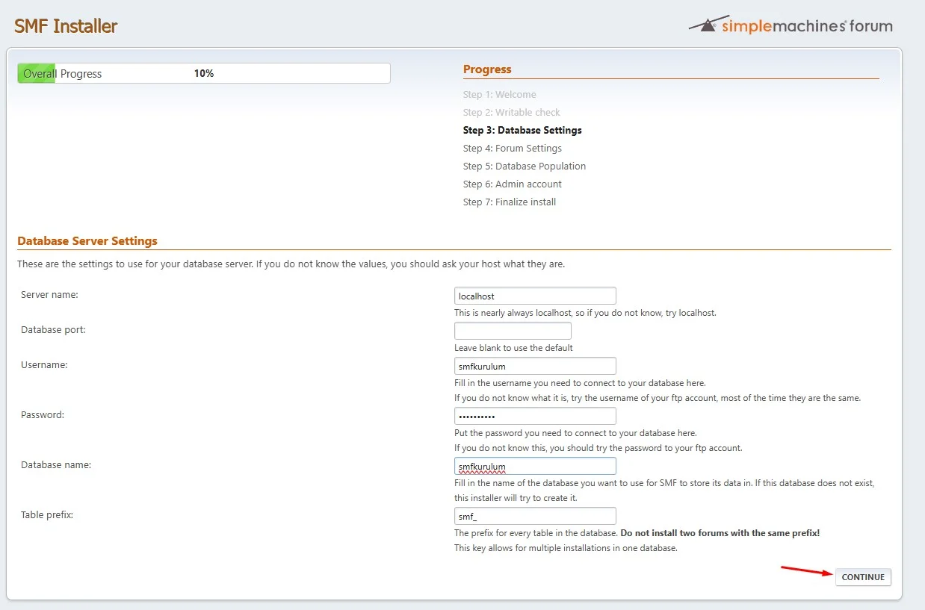Click the Database name label
The image size is (925, 610).
pyautogui.click(x=56, y=465)
